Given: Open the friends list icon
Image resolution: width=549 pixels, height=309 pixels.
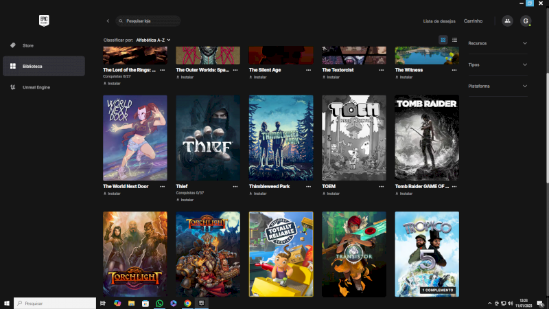Looking at the screenshot, I should (507, 21).
